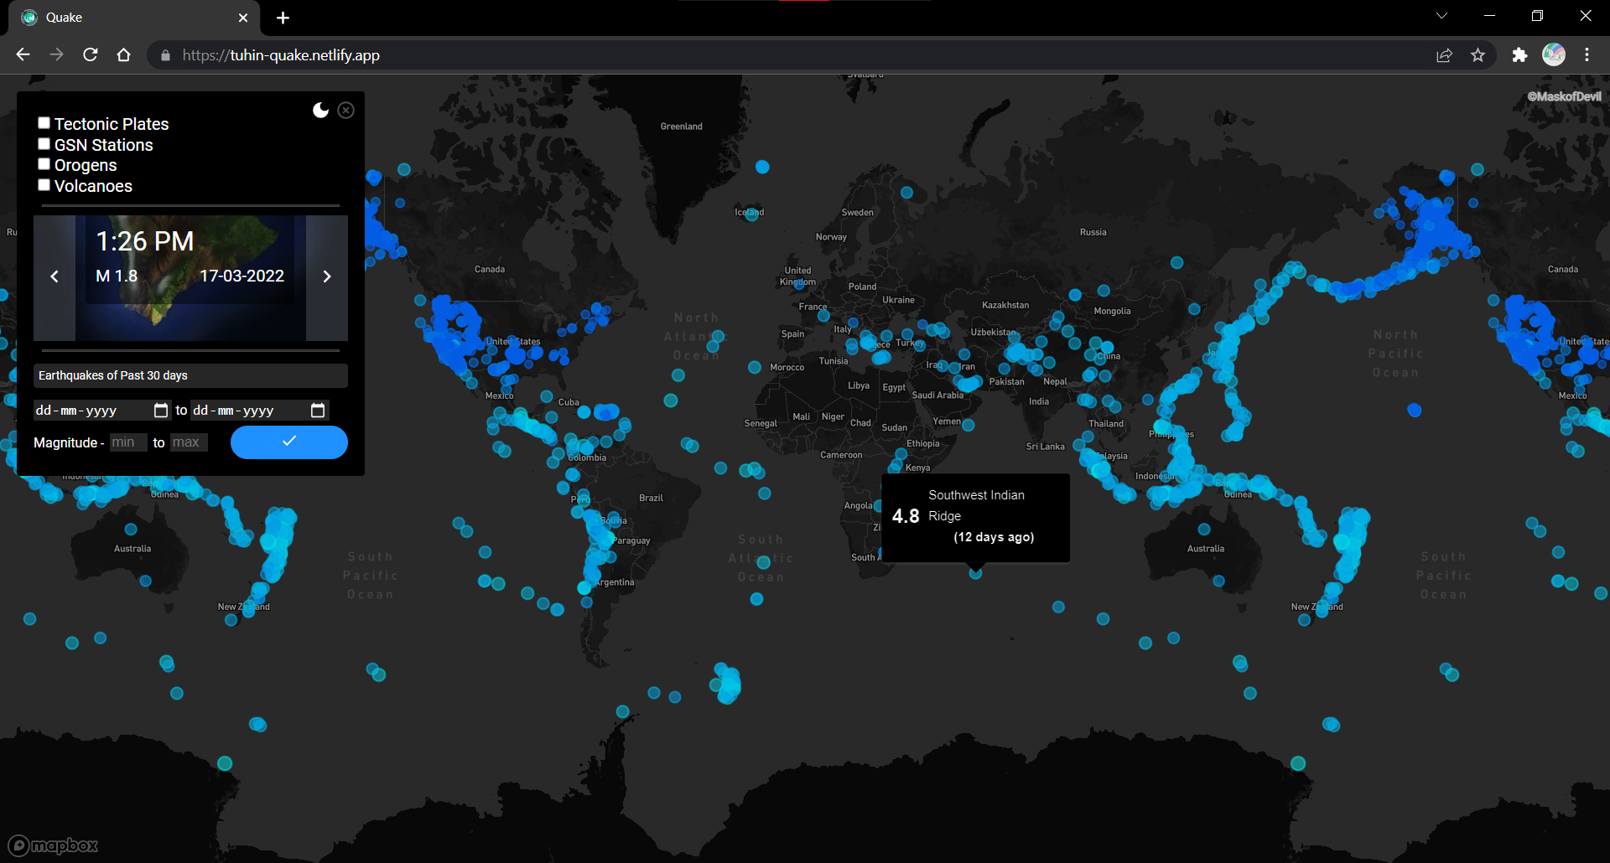Click the Southwest Indian Ridge 4.8 popup
This screenshot has height=863, width=1610.
(975, 518)
